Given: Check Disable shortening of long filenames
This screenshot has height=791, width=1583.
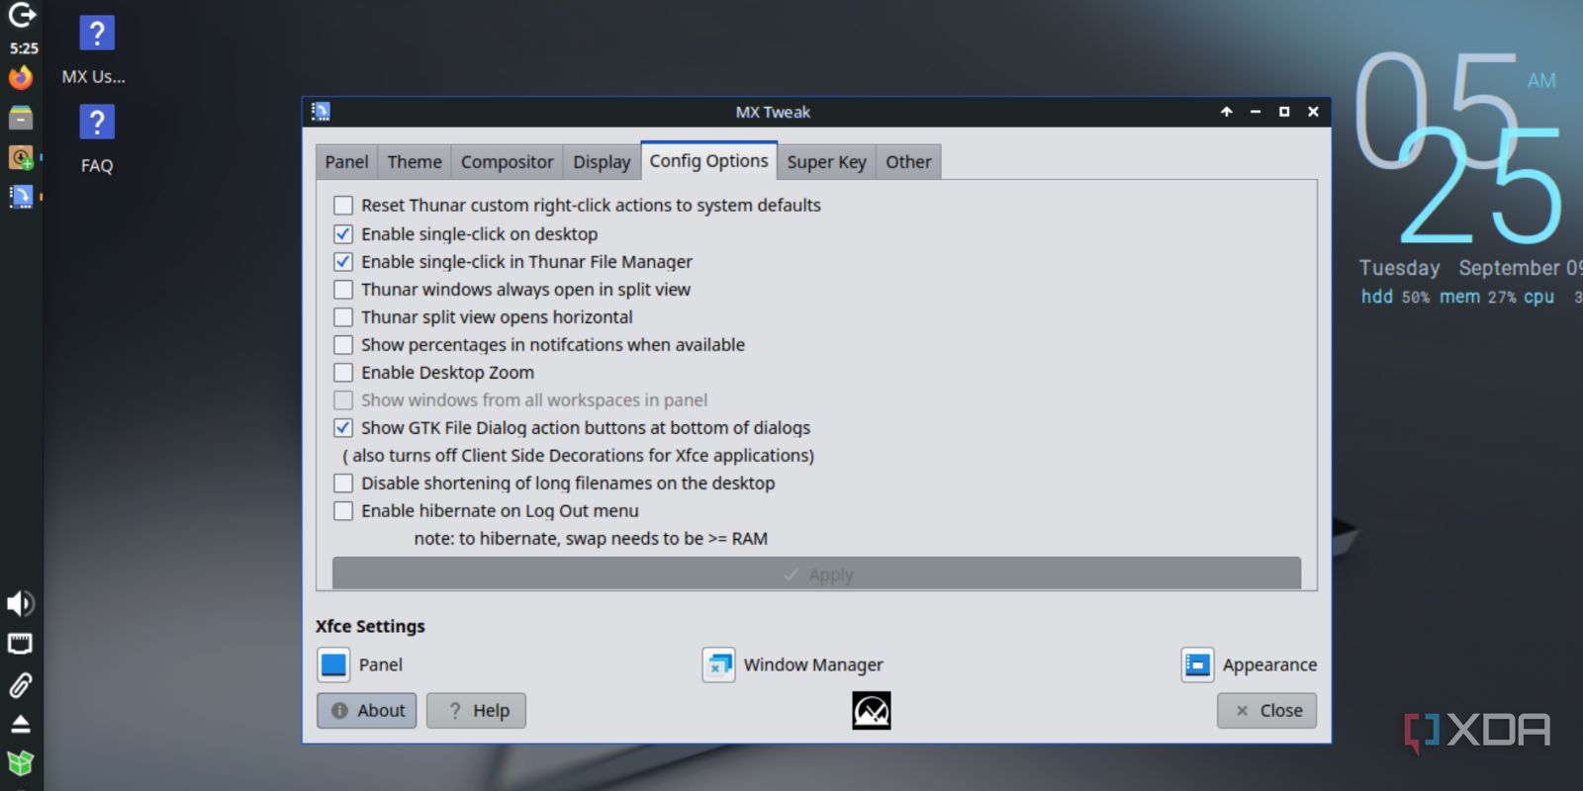Looking at the screenshot, I should pos(343,483).
